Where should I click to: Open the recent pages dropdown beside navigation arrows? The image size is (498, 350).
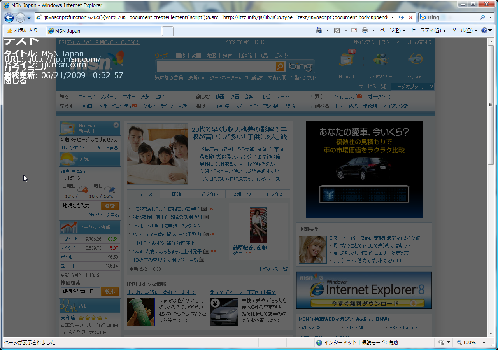tap(29, 17)
